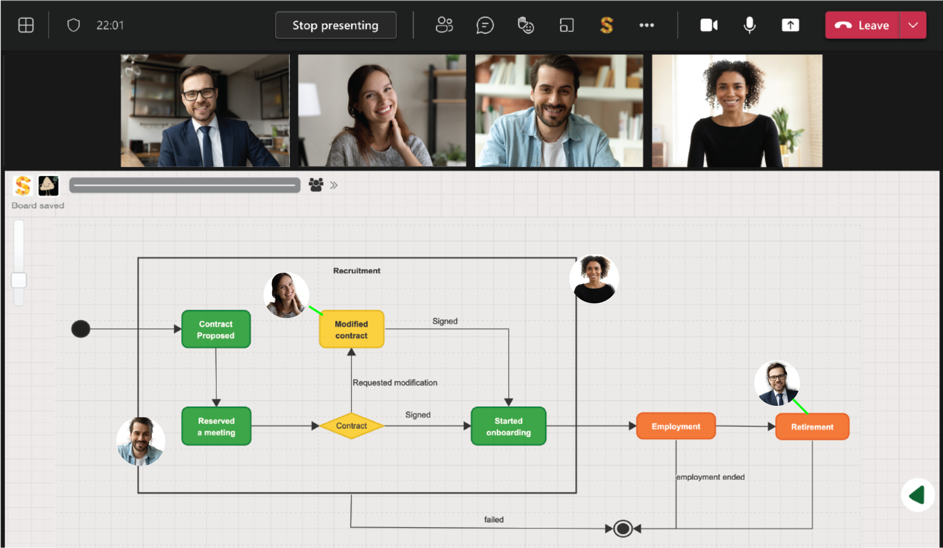Click the Stop presenting button
This screenshot has width=943, height=548.
(336, 25)
